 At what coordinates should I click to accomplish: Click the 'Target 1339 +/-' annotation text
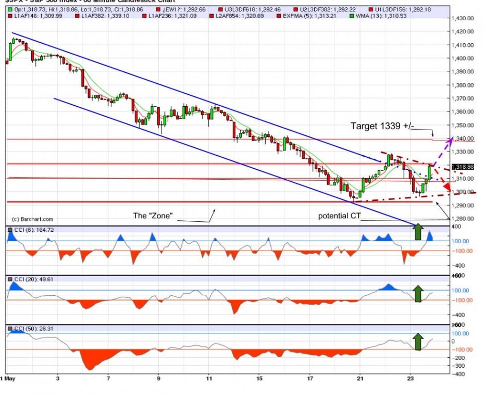click(382, 126)
